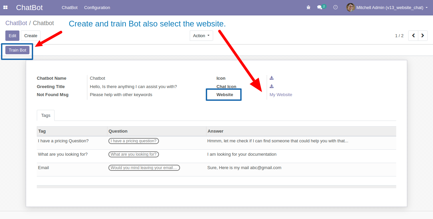Open the activities clock icon
Viewport: 433px width, 219px height.
(x=335, y=7)
